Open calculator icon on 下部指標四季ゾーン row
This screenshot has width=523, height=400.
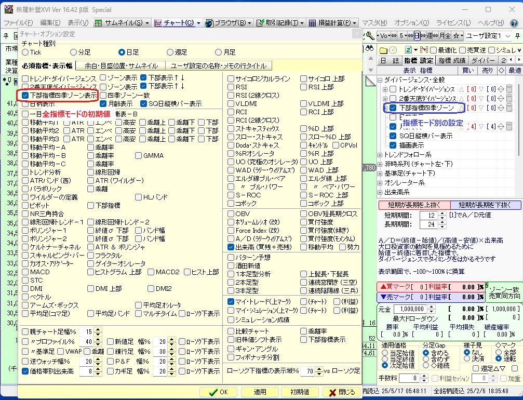coord(509,108)
